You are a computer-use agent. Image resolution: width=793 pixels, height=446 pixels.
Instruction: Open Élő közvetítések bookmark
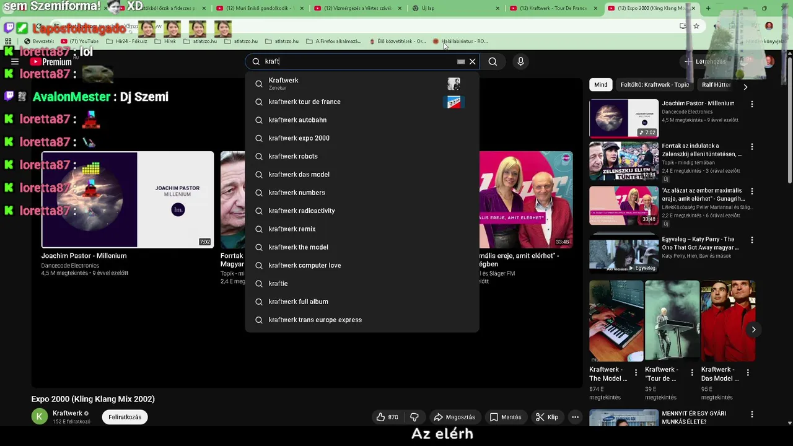tap(398, 42)
